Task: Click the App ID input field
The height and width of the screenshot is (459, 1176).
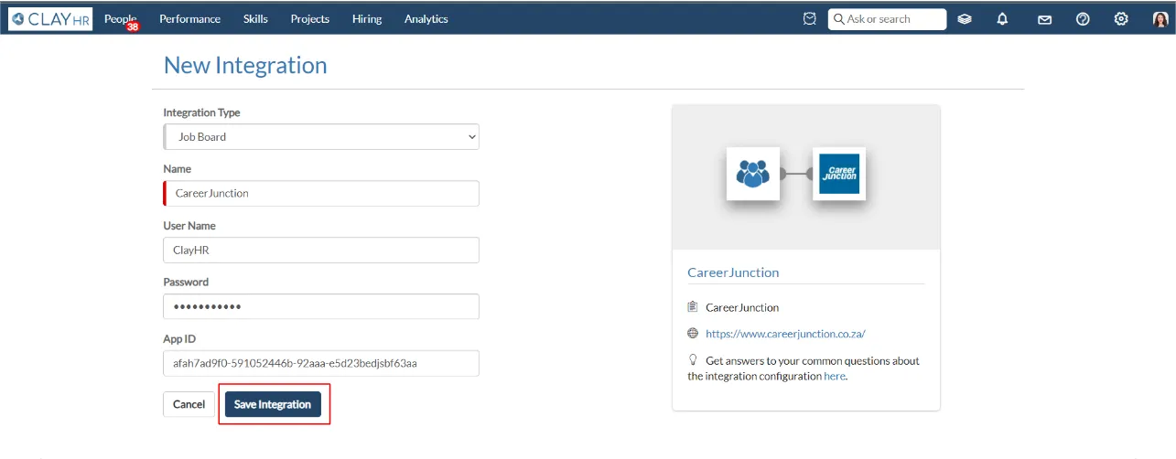Action: point(321,363)
